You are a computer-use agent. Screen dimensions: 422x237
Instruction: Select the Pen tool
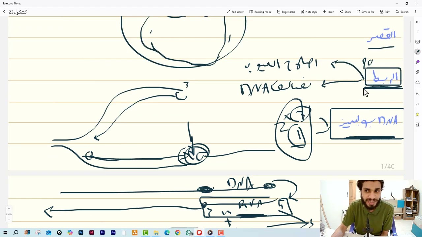[418, 52]
